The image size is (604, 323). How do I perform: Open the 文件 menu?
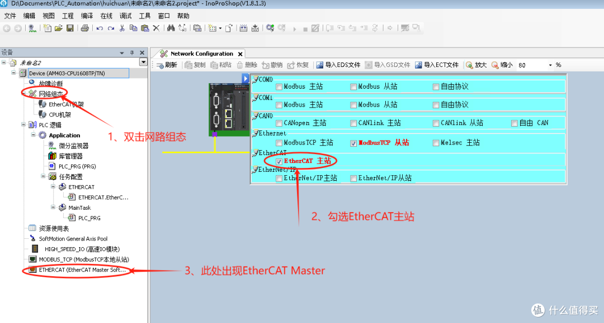pos(10,16)
